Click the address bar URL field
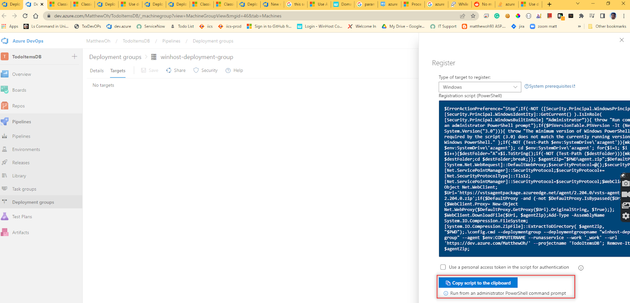630x303 pixels. [x=252, y=16]
